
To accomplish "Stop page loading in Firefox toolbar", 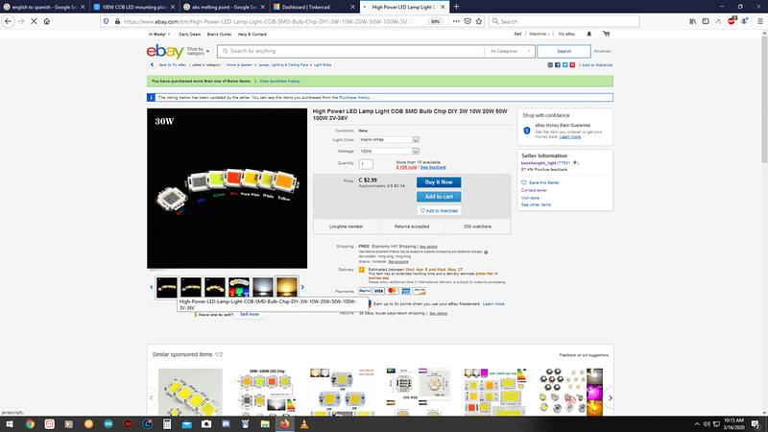I will tap(34, 21).
